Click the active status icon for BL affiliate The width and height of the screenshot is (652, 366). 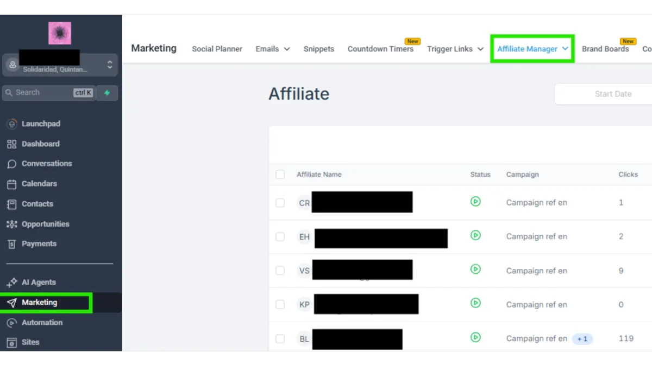tap(475, 337)
